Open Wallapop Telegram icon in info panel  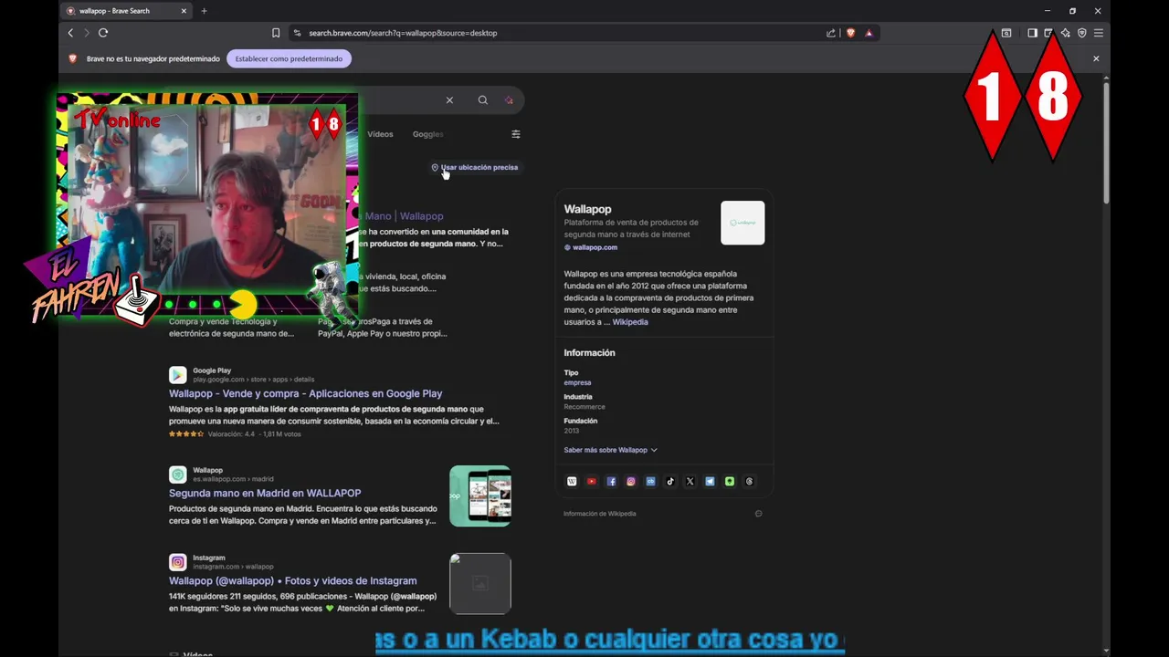pyautogui.click(x=710, y=482)
